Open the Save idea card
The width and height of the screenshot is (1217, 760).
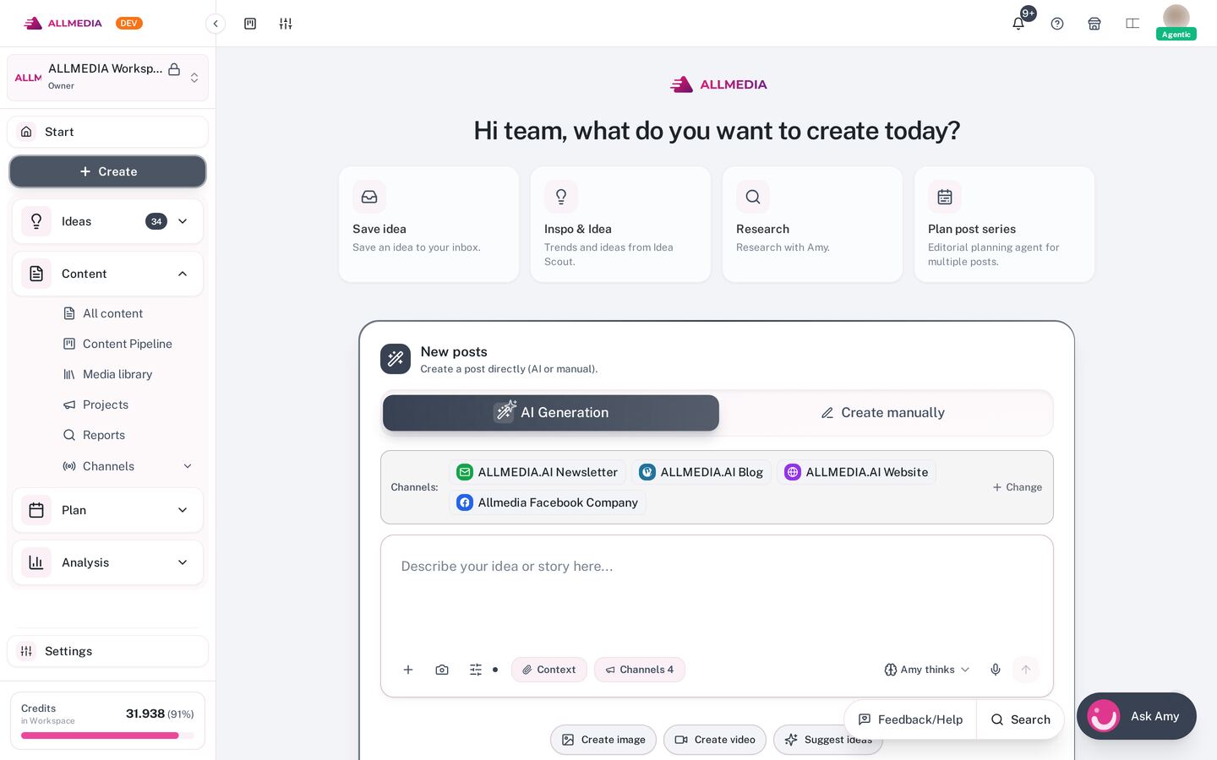[x=428, y=225]
